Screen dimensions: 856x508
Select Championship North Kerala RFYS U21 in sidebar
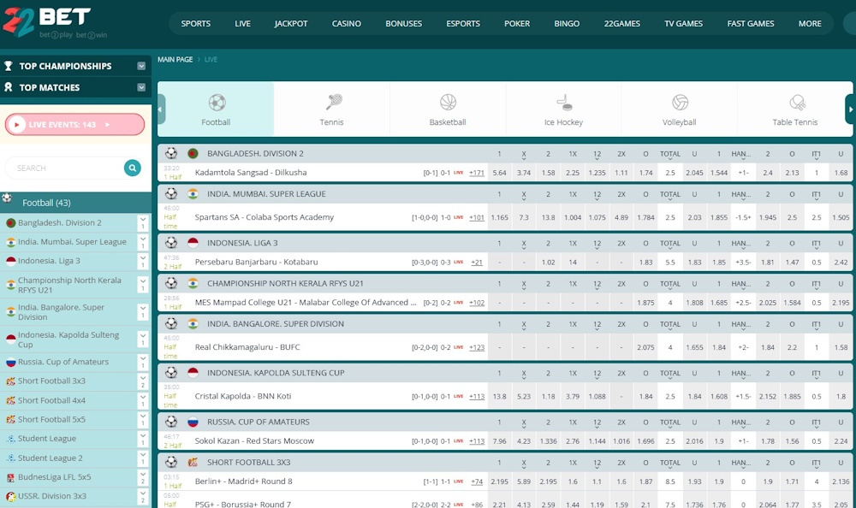[69, 285]
